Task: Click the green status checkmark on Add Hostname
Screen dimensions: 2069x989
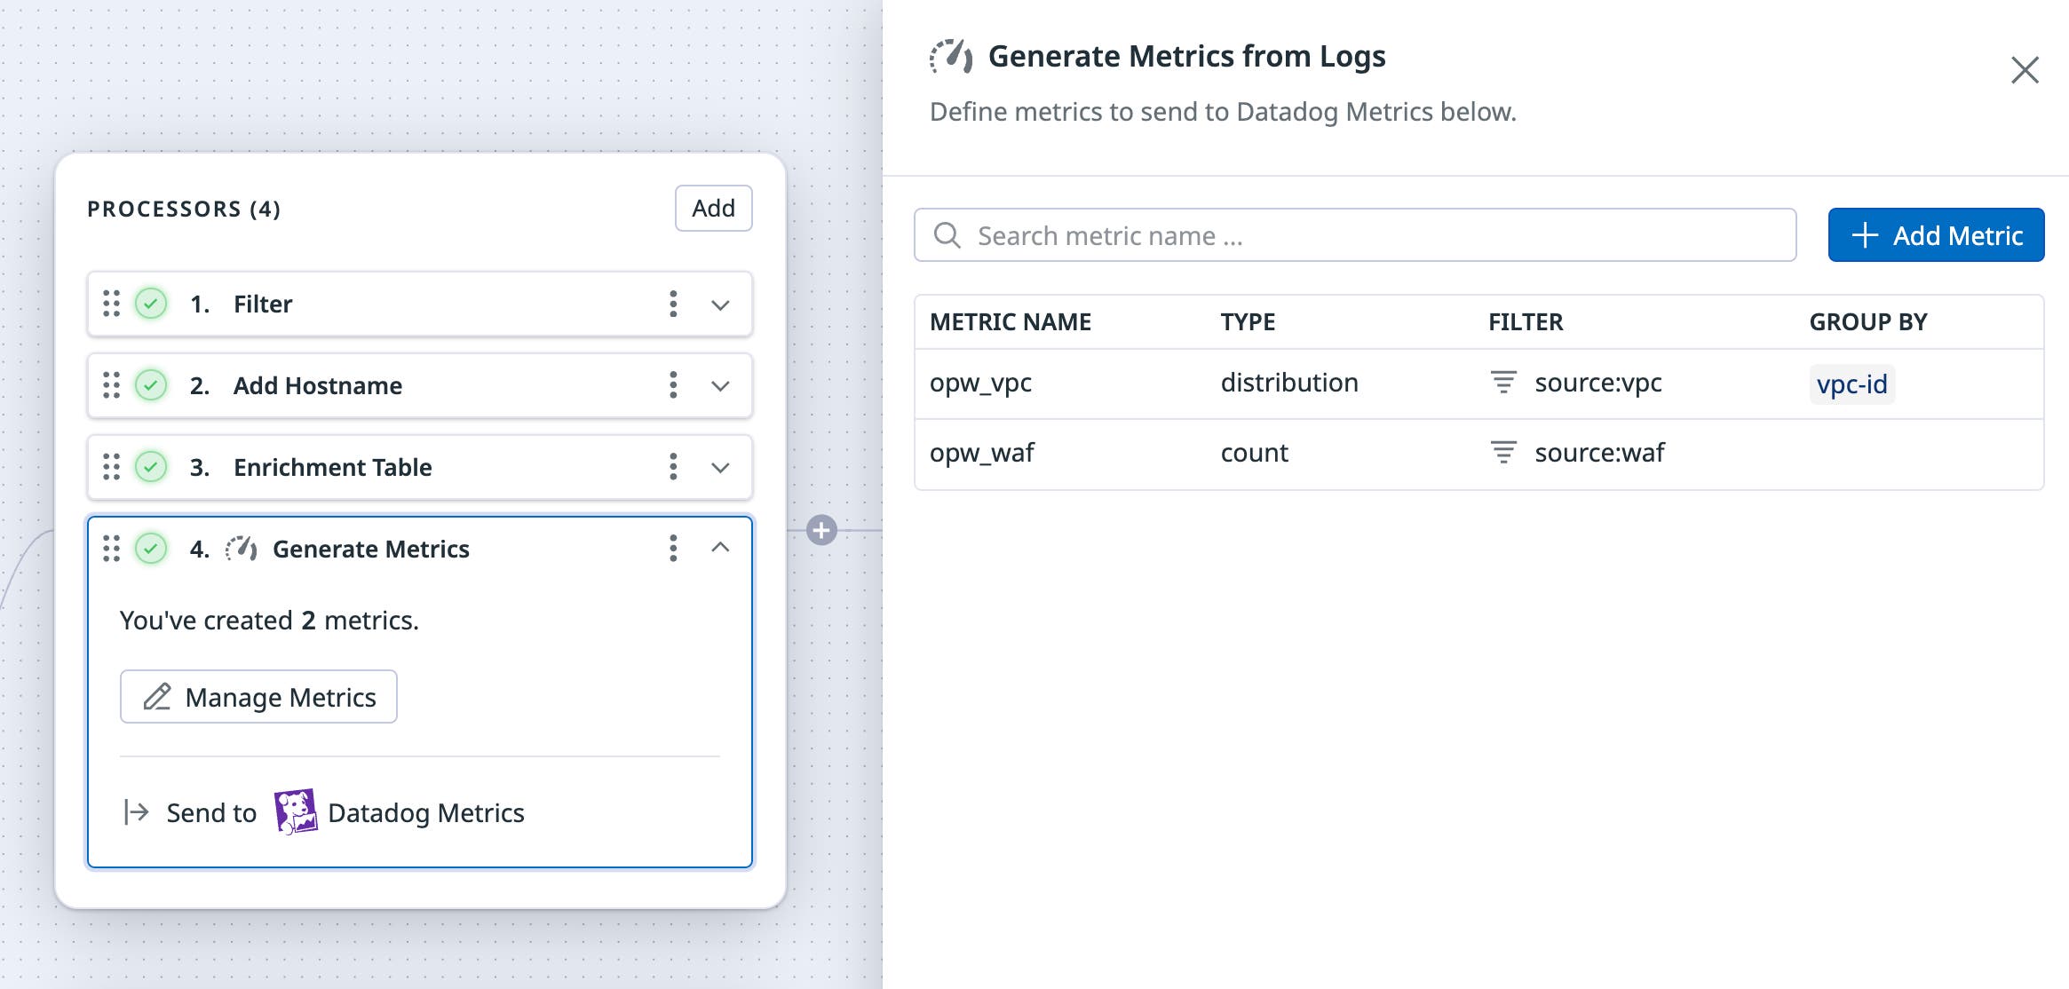Action: (x=149, y=385)
